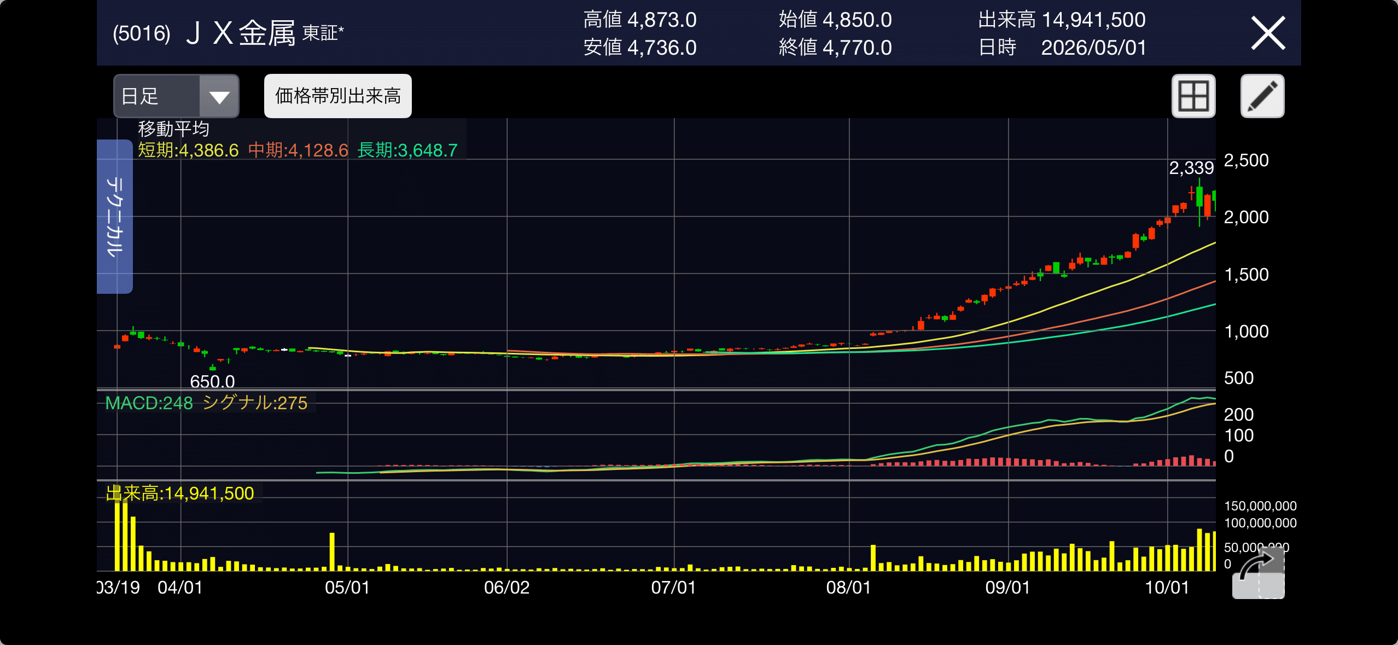Click the 1,000 price axis label

pos(1246,332)
